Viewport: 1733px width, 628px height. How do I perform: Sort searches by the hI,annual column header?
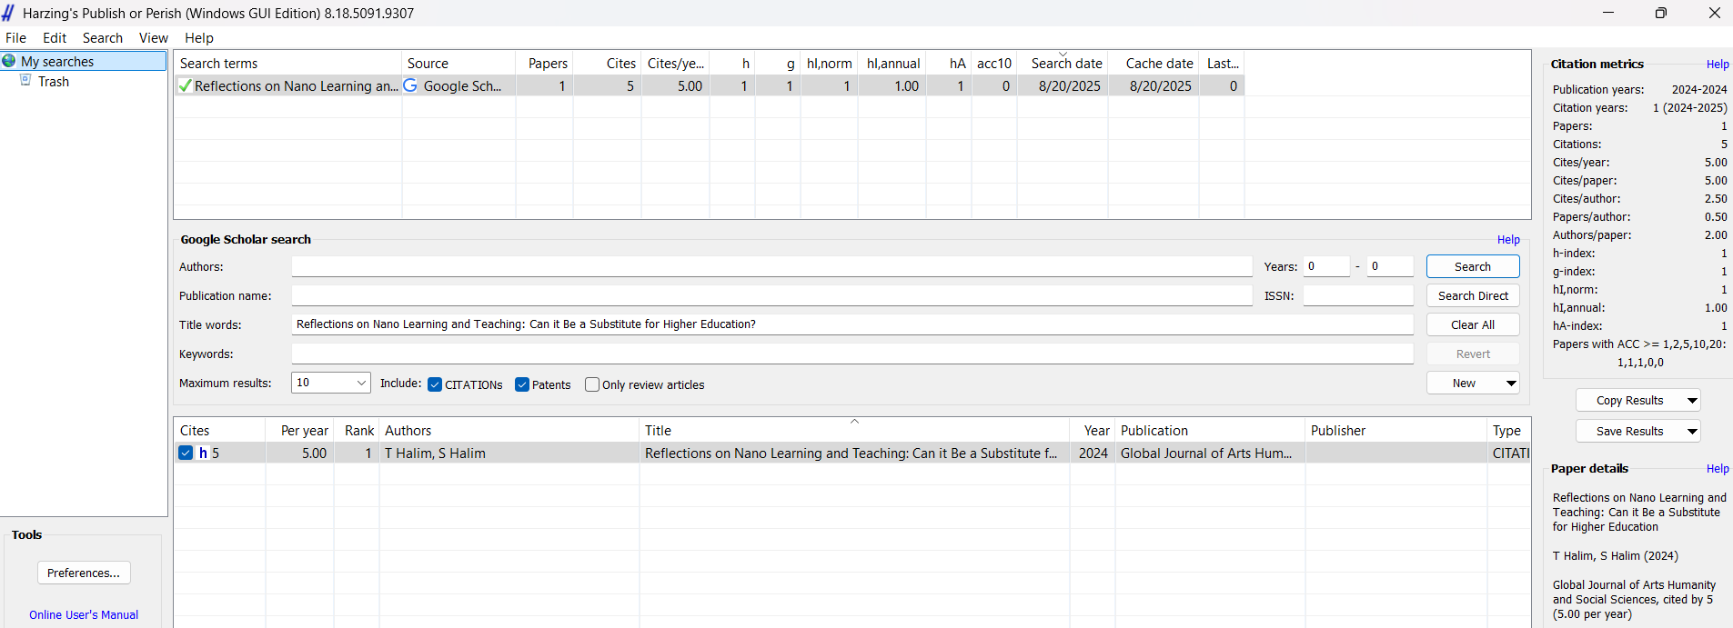(x=892, y=64)
